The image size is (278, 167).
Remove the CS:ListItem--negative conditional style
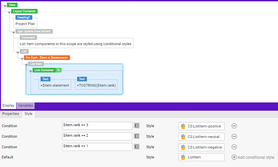(x=234, y=147)
